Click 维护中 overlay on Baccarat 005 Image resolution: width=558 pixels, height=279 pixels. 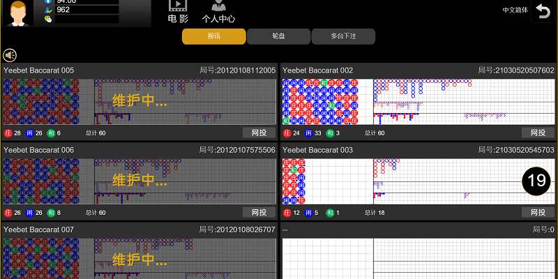coord(139,101)
